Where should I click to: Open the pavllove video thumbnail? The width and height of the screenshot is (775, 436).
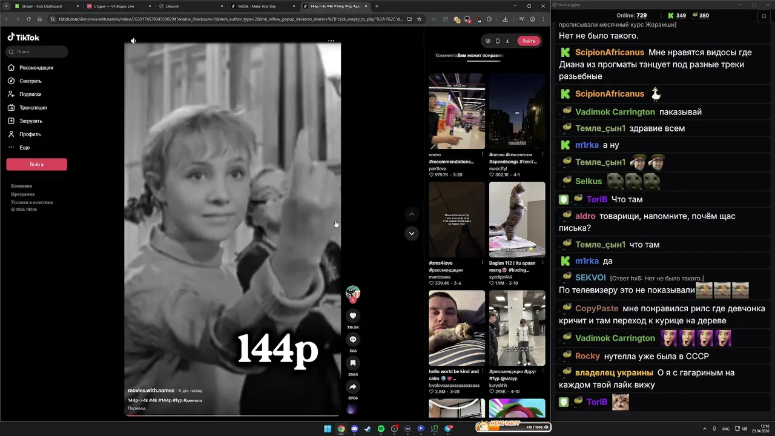click(457, 111)
